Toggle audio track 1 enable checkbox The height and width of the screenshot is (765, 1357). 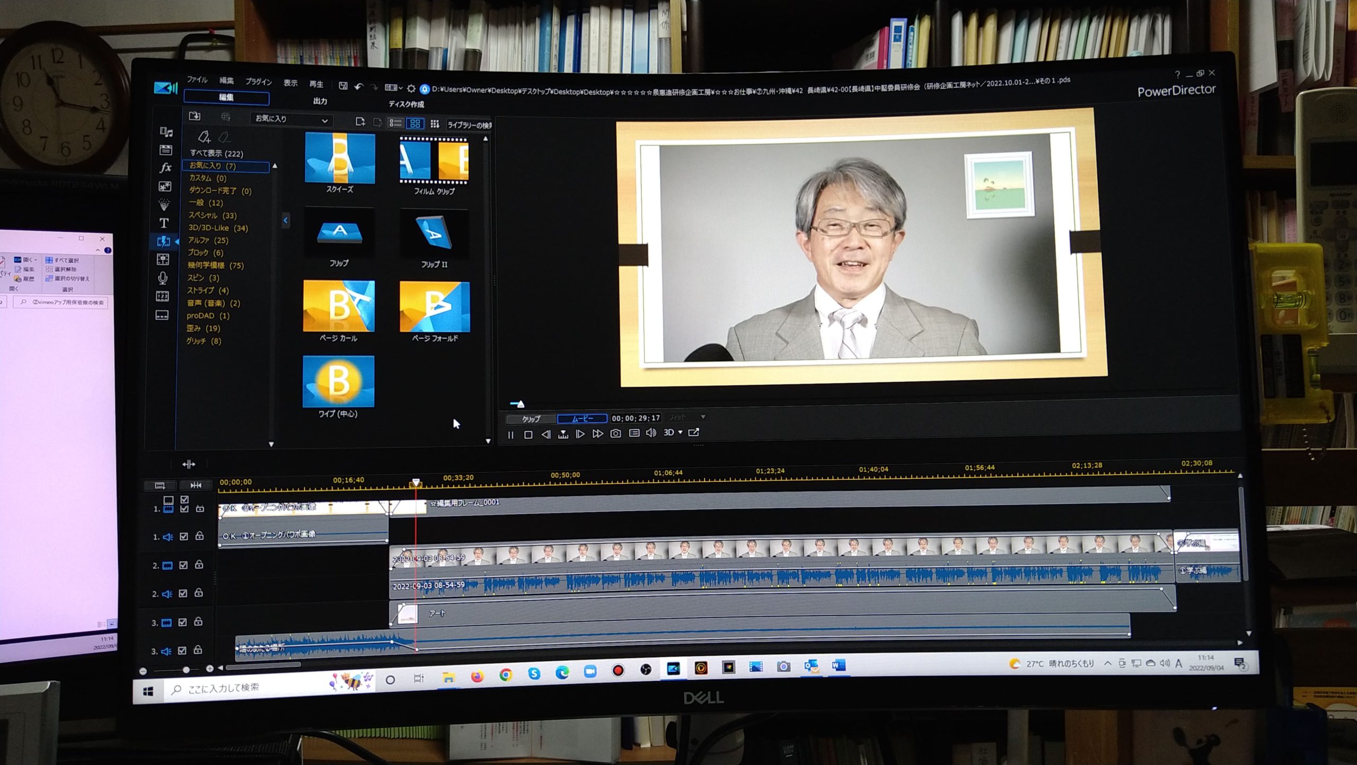click(183, 537)
